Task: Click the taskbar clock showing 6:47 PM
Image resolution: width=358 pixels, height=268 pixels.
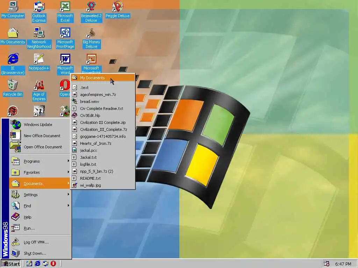Action: coord(343,264)
